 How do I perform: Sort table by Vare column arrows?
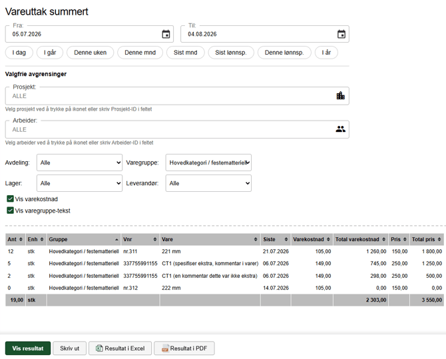[256, 239]
